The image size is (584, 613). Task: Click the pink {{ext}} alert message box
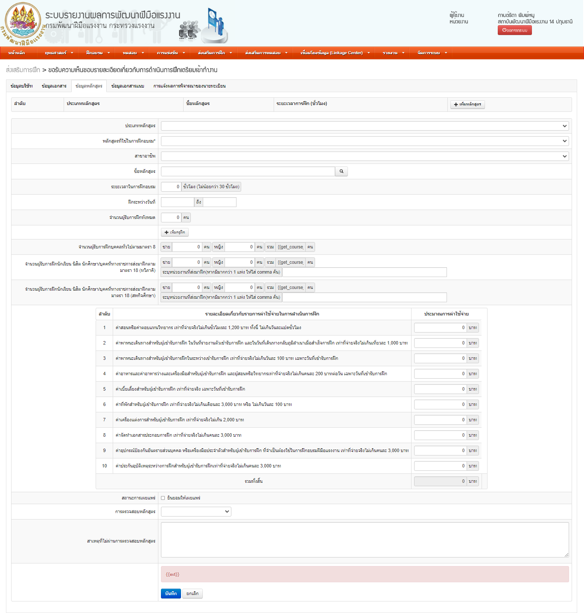pos(365,574)
